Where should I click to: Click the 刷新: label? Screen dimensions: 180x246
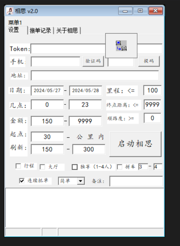[x=18, y=147]
